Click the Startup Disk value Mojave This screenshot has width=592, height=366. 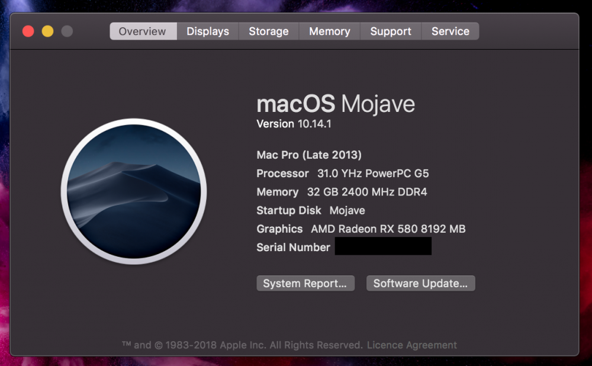coord(348,210)
